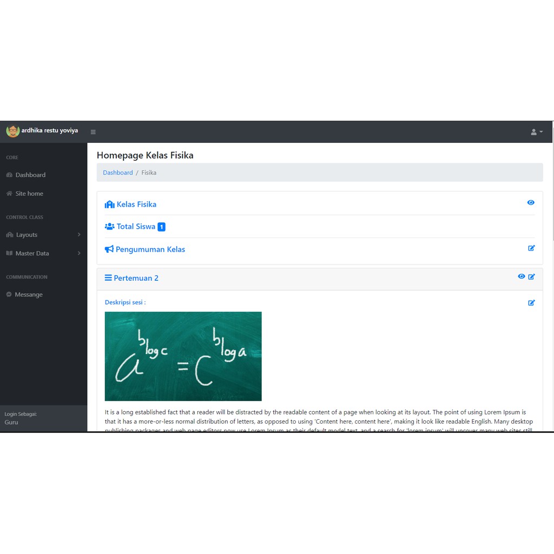Viewport: 554px width, 554px height.
Task: Expand the Master Data sidebar menu
Action: point(43,253)
